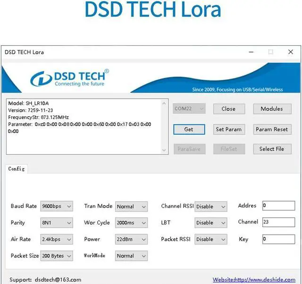Click the Key input field
Screen dimensions: 302x284
[x=278, y=239]
